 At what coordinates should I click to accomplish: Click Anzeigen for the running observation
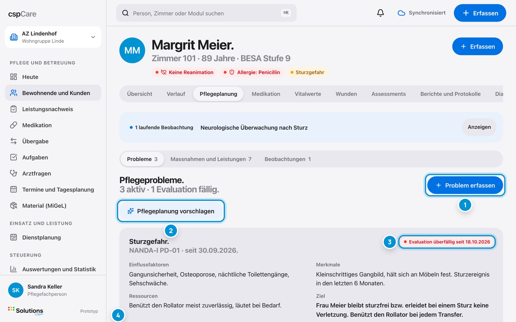pyautogui.click(x=479, y=127)
